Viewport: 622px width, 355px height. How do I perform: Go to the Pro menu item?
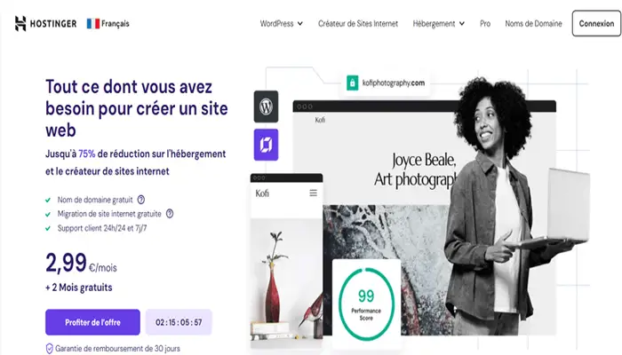[x=485, y=24]
